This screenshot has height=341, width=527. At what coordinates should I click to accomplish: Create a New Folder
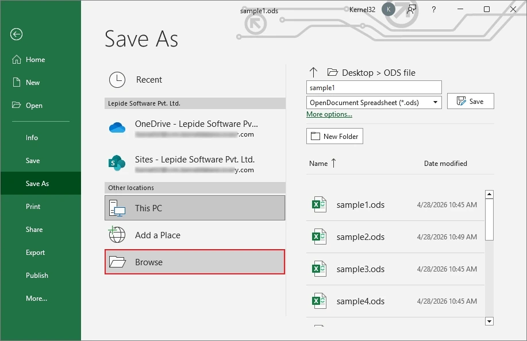pos(334,136)
